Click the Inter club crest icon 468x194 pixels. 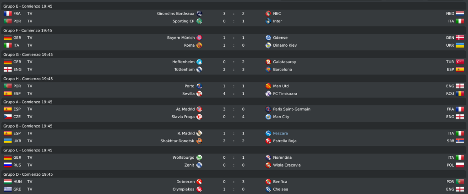(268, 21)
